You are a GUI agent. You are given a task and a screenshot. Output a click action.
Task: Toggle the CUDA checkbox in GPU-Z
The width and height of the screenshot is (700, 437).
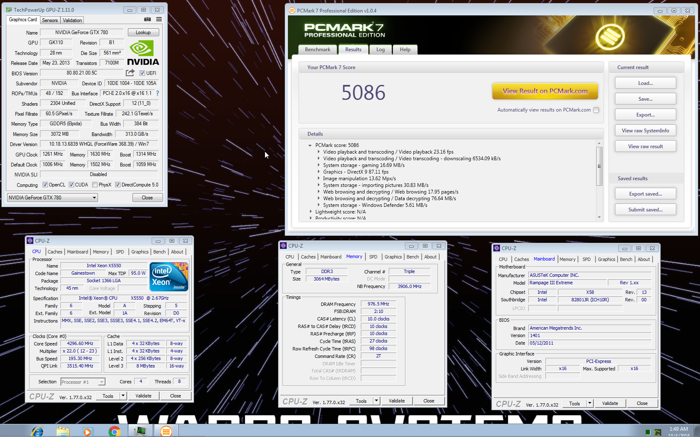(x=71, y=185)
